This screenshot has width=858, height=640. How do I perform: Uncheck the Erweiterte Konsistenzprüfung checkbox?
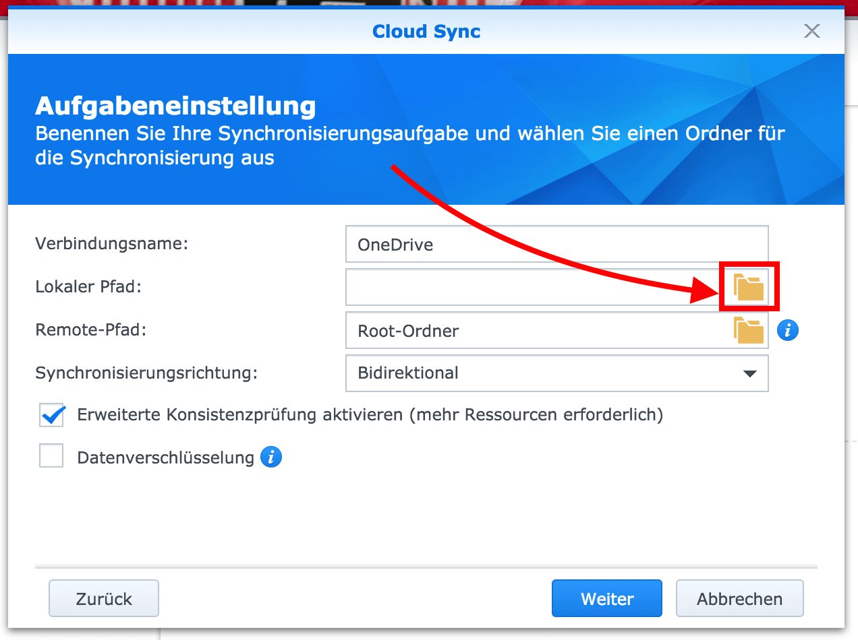52,415
